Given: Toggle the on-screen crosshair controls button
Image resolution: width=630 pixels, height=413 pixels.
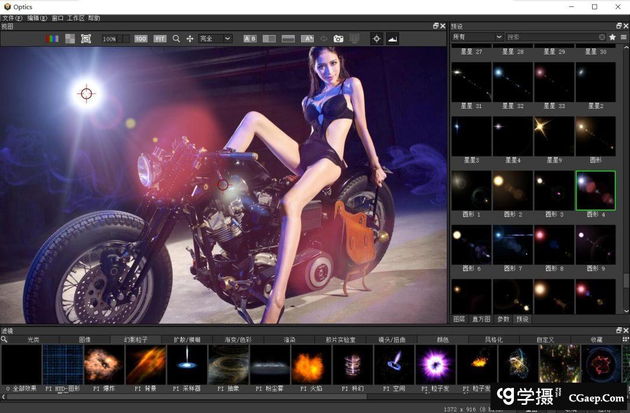Looking at the screenshot, I should pos(377,39).
